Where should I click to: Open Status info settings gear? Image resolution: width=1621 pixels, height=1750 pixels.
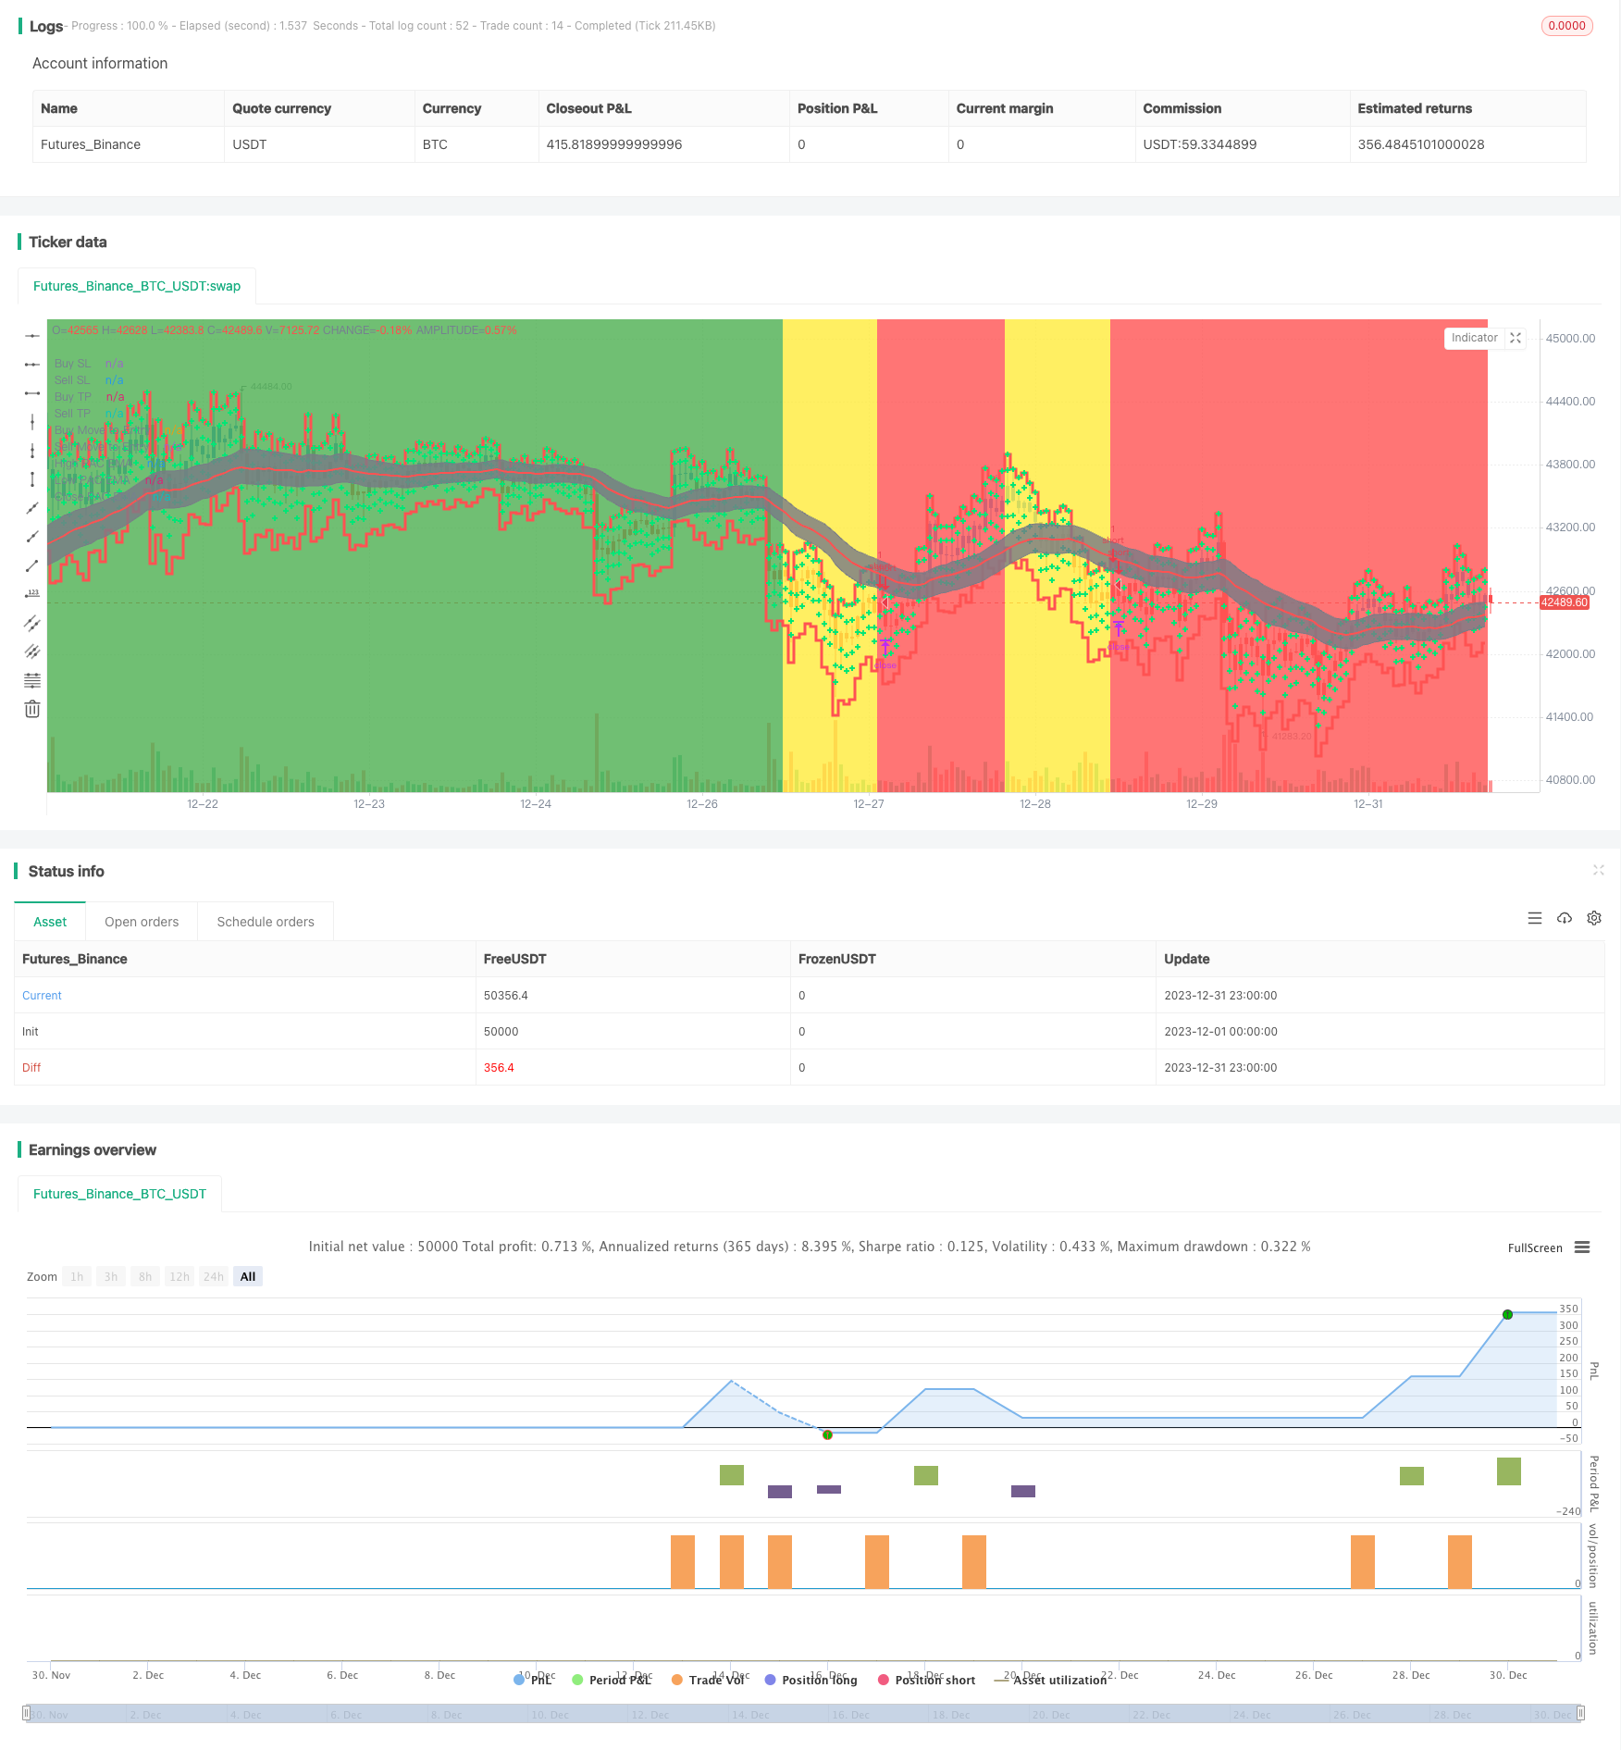(1594, 918)
